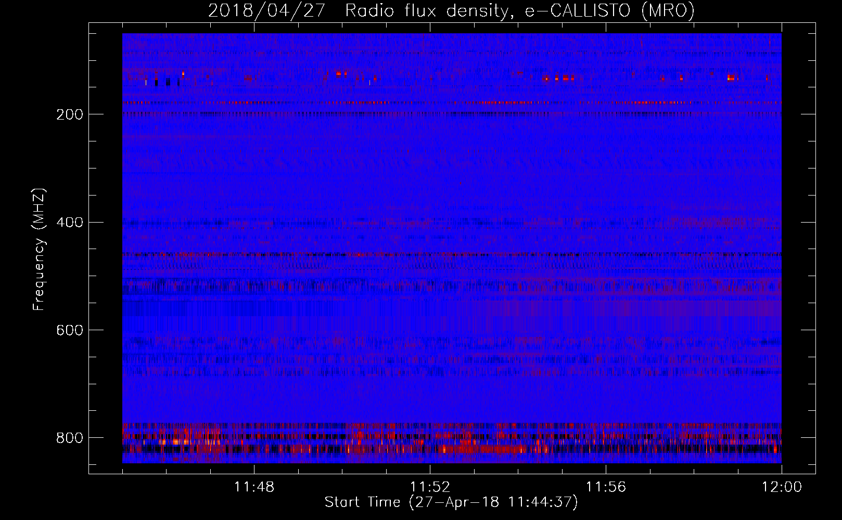Click the 11:48 time tick label
842x520 pixels.
[254, 487]
